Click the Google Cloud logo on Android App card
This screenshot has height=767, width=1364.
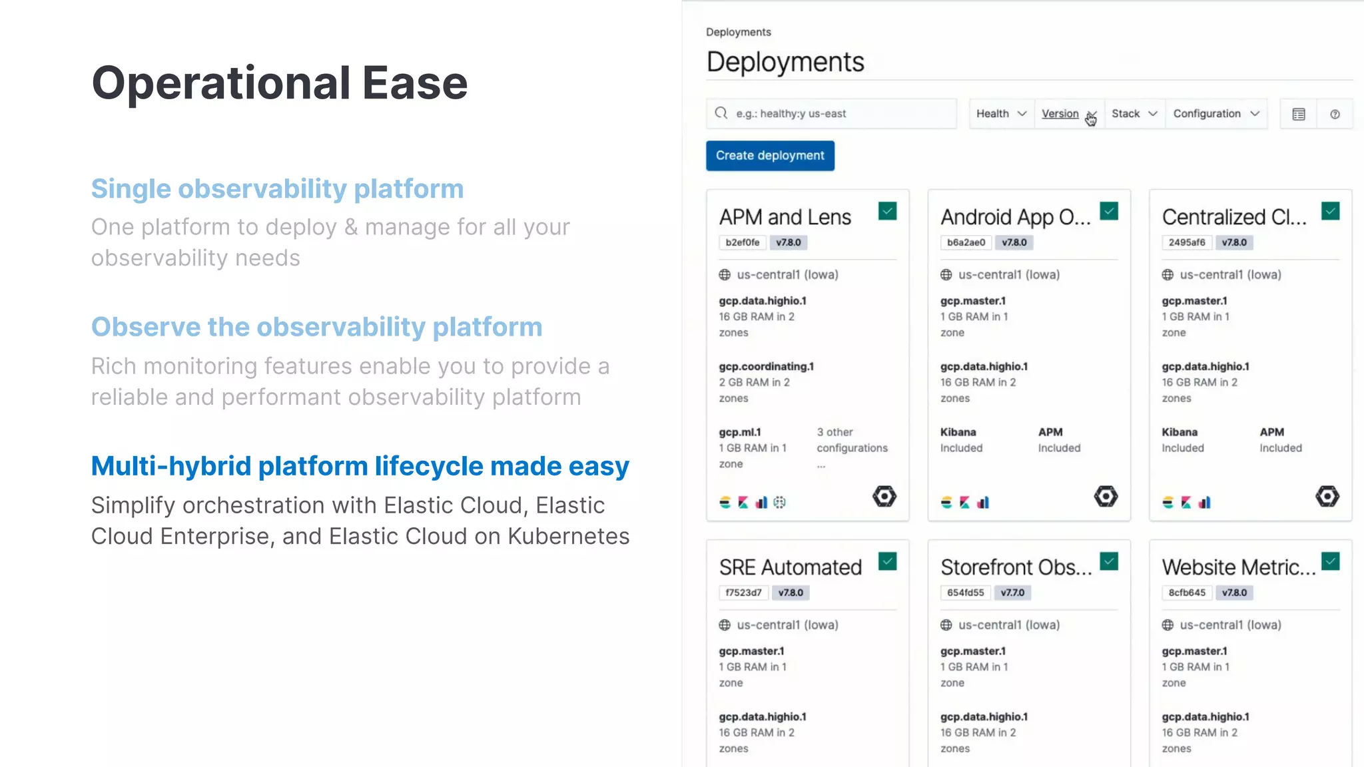(1106, 496)
